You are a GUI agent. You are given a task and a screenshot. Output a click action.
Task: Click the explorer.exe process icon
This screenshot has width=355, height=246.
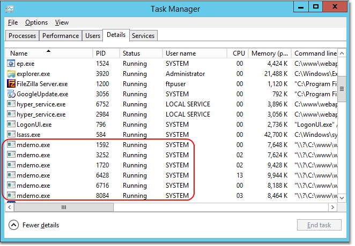click(x=11, y=74)
